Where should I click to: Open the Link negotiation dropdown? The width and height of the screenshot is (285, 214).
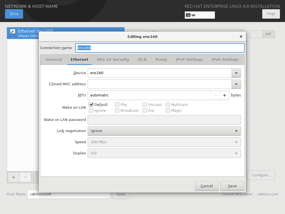164,131
